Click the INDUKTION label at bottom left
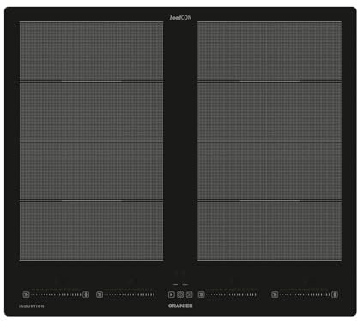This screenshot has height=321, width=357. (32, 306)
